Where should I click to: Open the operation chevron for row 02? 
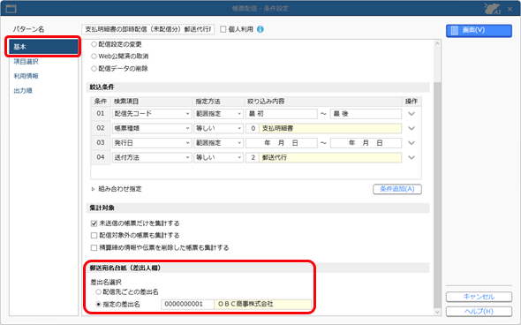pos(412,128)
